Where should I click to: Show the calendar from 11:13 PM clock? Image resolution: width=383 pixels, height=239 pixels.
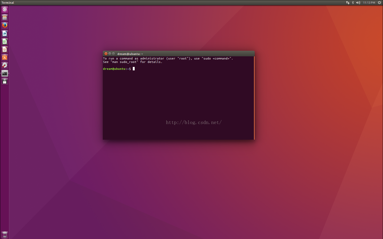coord(369,3)
